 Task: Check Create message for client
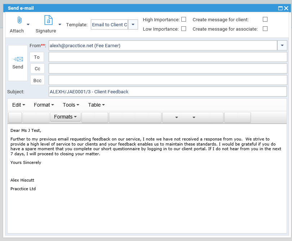click(265, 19)
